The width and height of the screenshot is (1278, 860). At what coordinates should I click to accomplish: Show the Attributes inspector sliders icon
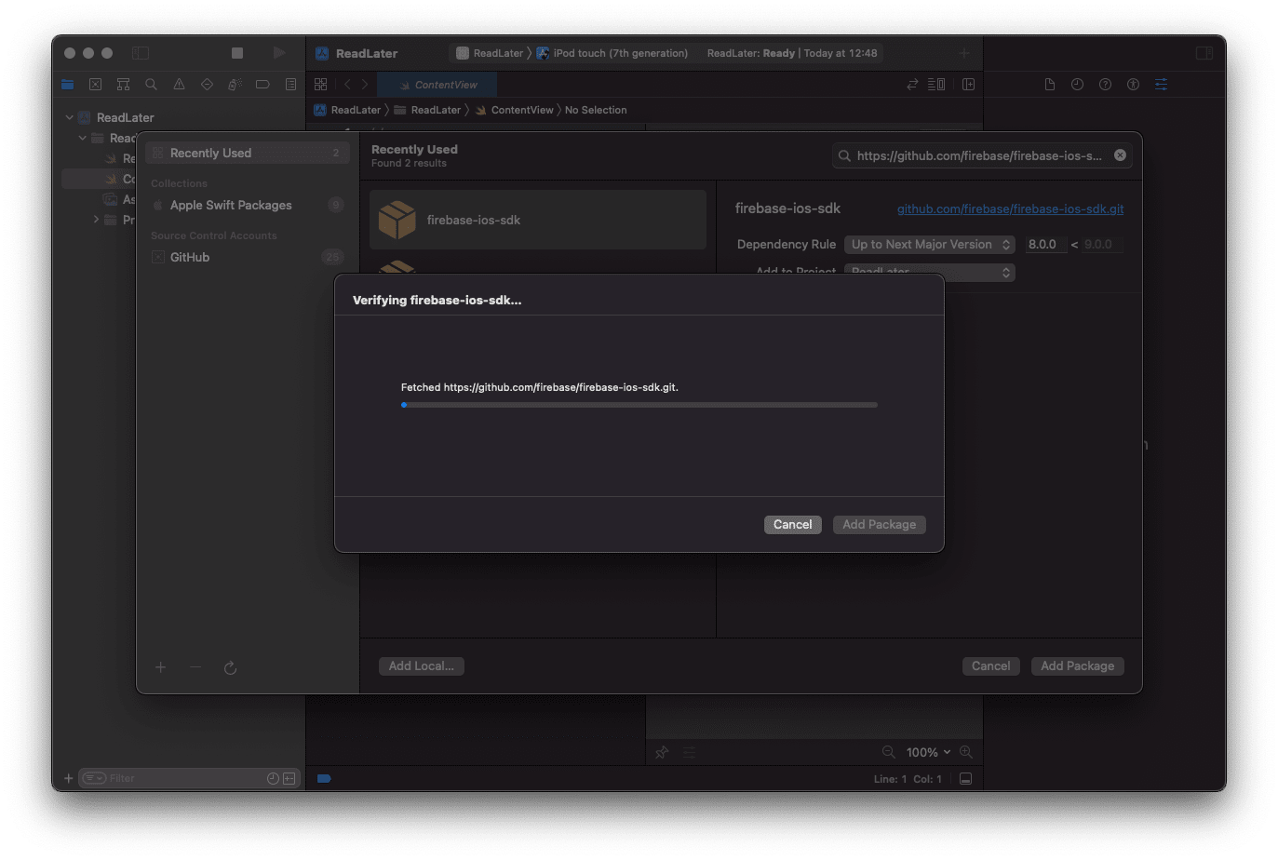point(1161,84)
